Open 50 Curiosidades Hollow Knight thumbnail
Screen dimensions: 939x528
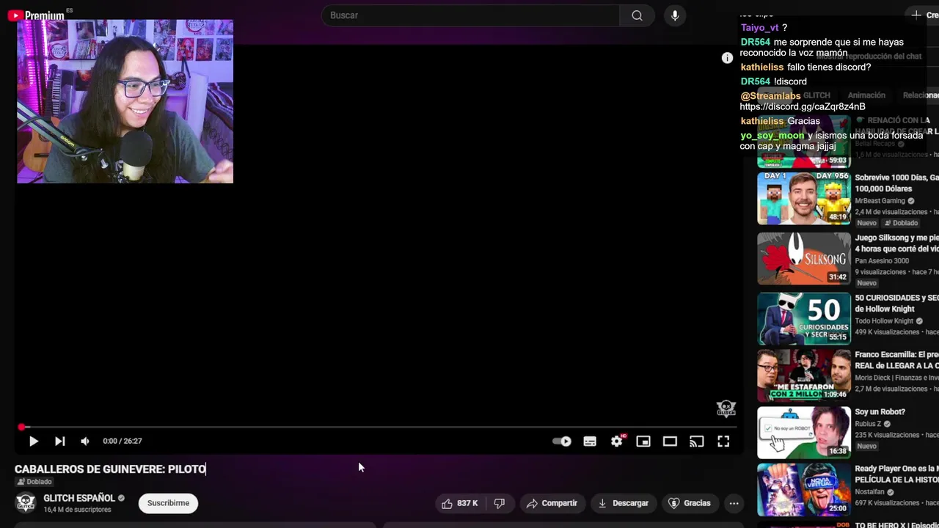click(x=804, y=318)
